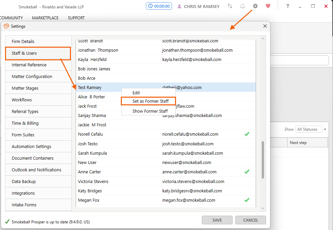Open the Integrations settings section

(x=38, y=193)
